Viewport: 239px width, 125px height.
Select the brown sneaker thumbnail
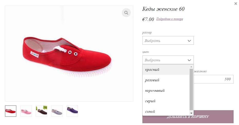(x=41, y=111)
